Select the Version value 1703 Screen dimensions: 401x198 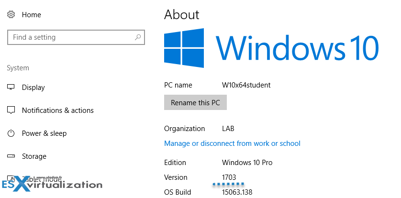click(229, 177)
